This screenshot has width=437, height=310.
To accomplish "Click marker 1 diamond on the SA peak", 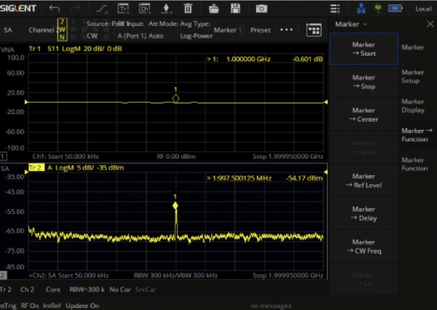I will pyautogui.click(x=175, y=206).
